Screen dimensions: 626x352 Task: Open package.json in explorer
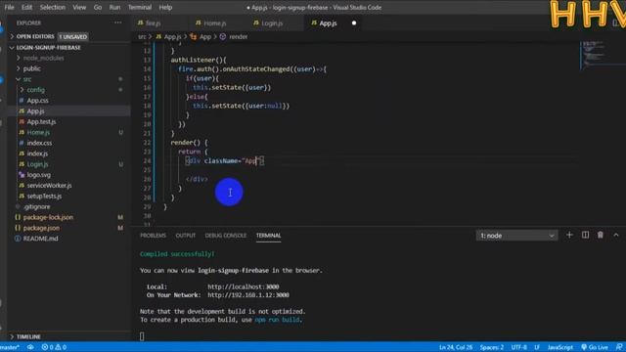coord(41,228)
